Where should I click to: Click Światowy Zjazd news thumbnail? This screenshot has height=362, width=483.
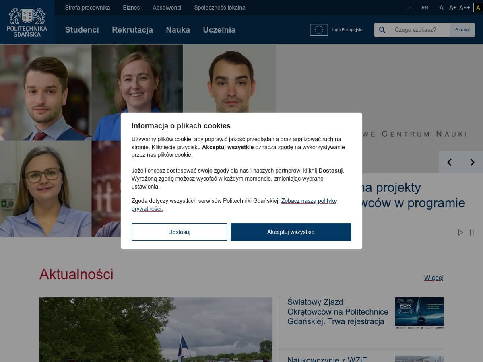coord(419,313)
